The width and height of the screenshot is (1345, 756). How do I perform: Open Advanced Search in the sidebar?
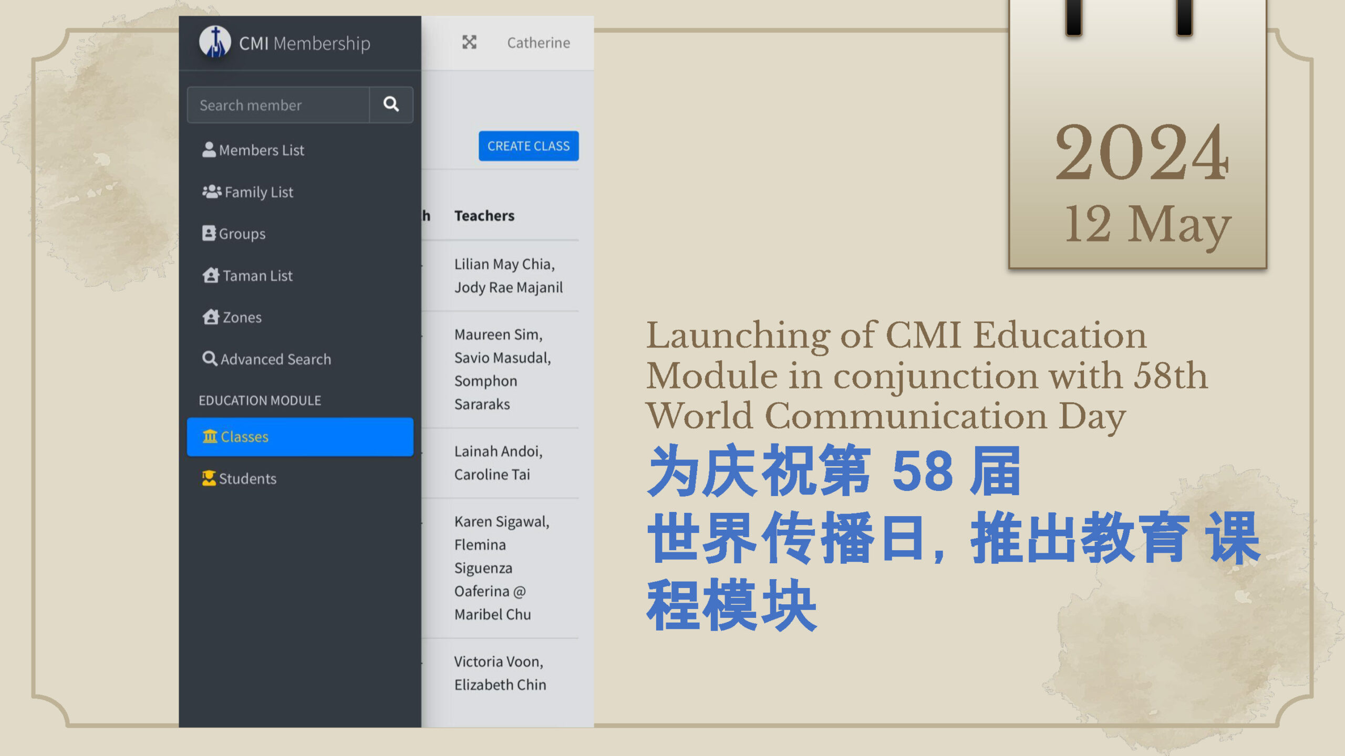pos(300,359)
